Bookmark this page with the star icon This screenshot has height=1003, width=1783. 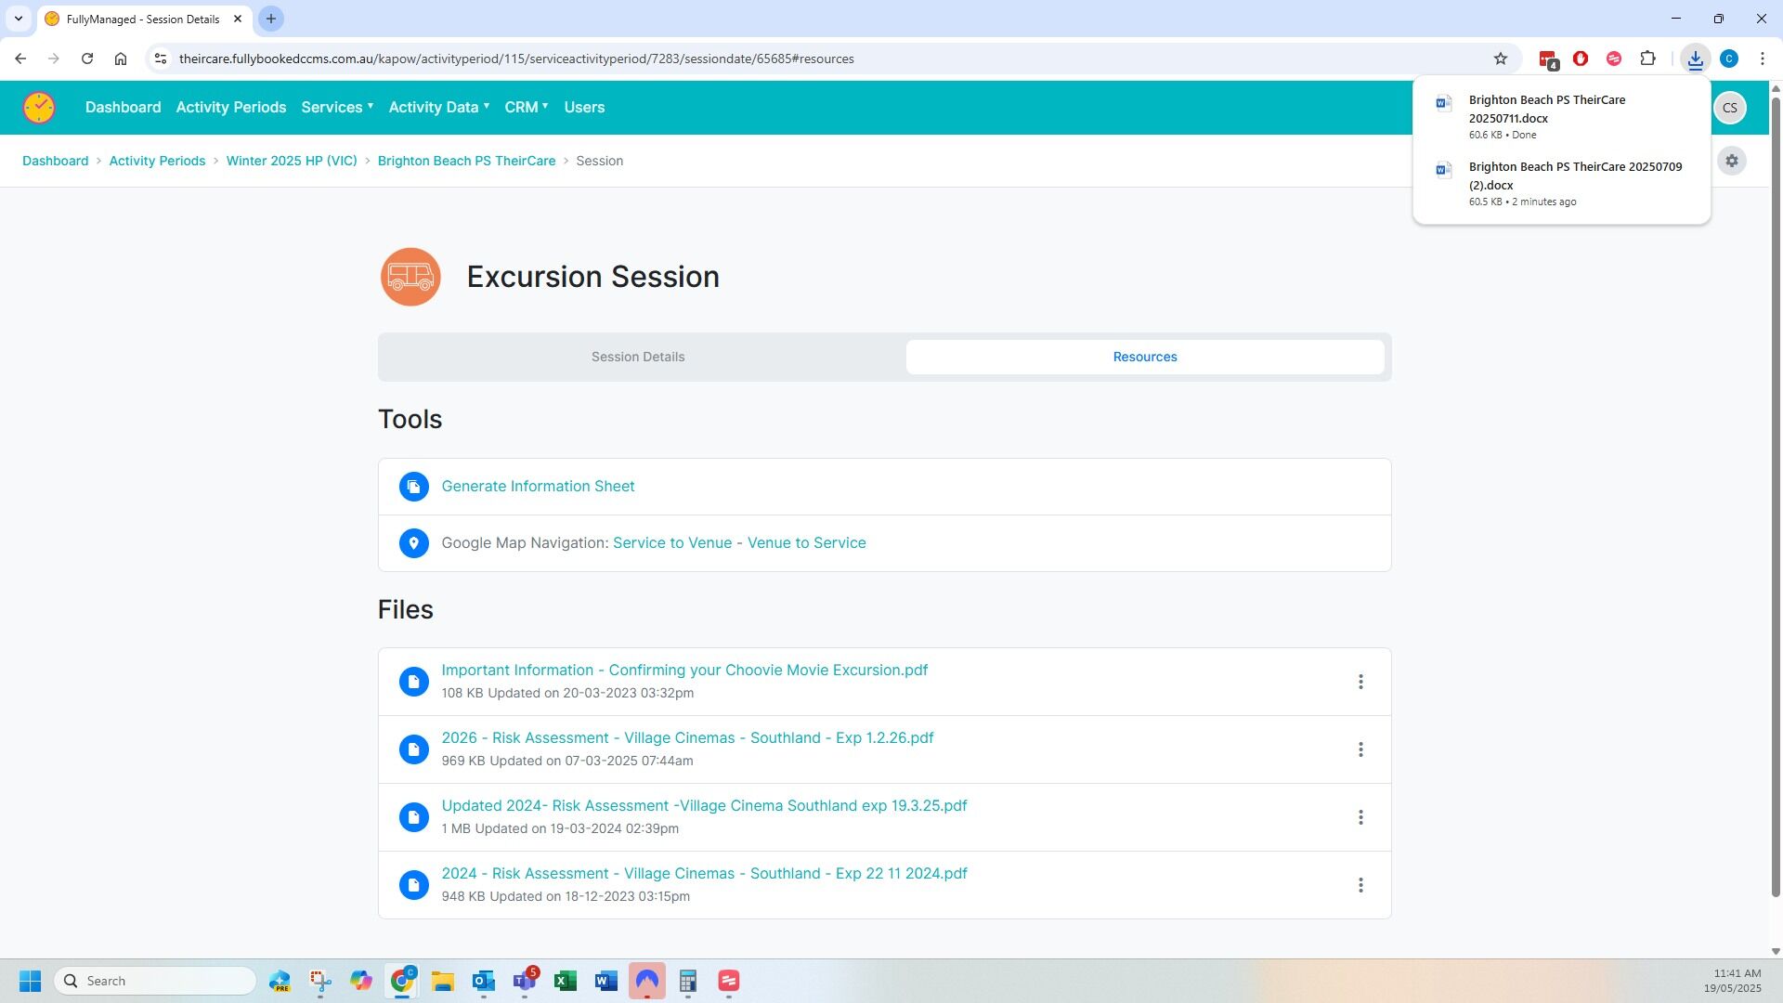pyautogui.click(x=1500, y=59)
